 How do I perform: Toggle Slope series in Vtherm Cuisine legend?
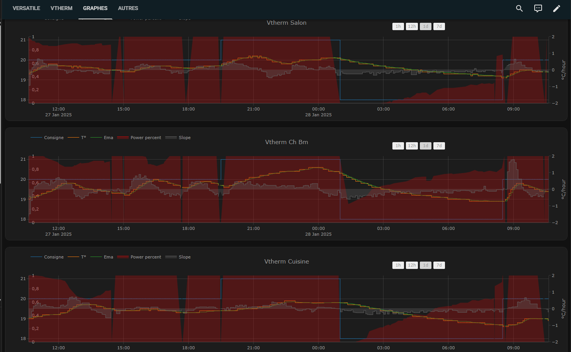tap(184, 257)
